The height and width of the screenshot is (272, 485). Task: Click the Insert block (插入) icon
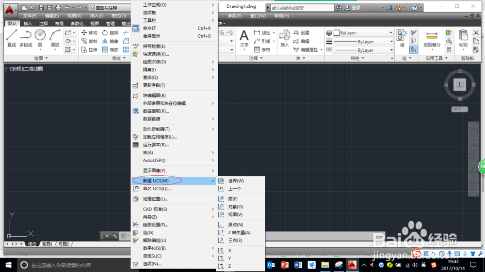(285, 39)
